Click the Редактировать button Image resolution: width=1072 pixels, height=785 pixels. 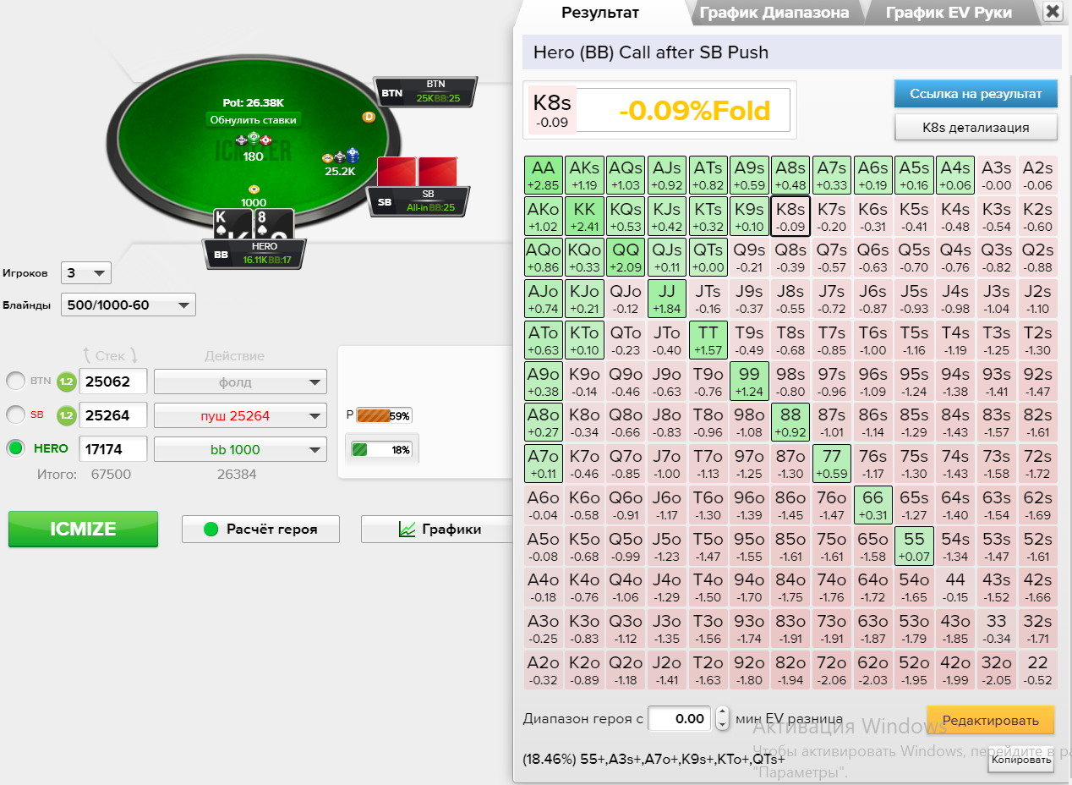coord(990,721)
